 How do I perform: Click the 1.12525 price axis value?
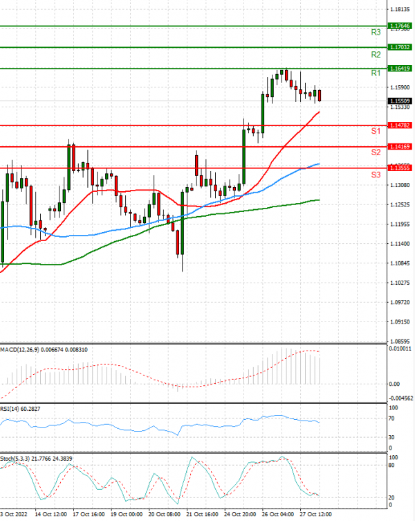[400, 204]
